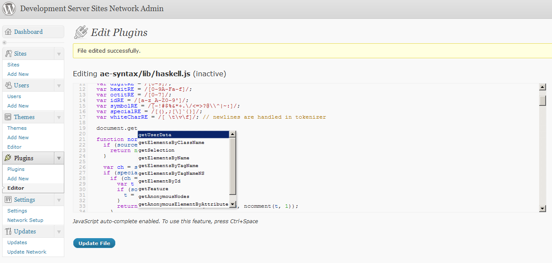Click the Dashboard home icon
552x263 pixels.
point(8,32)
